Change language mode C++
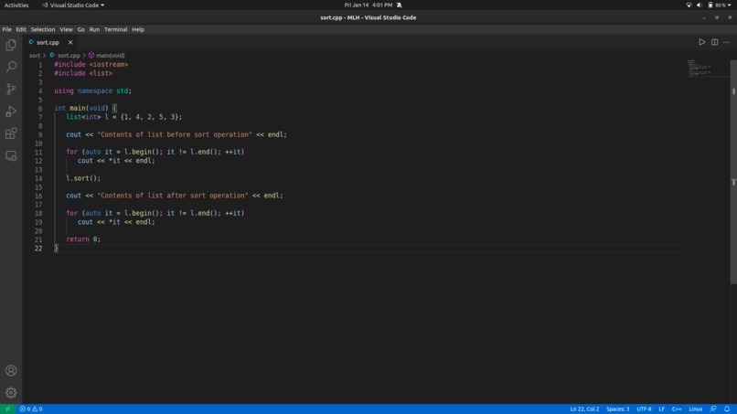The height and width of the screenshot is (414, 737). click(x=677, y=409)
